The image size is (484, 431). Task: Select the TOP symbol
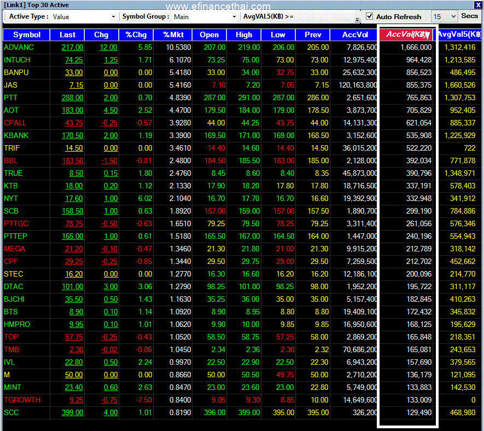pyautogui.click(x=11, y=337)
